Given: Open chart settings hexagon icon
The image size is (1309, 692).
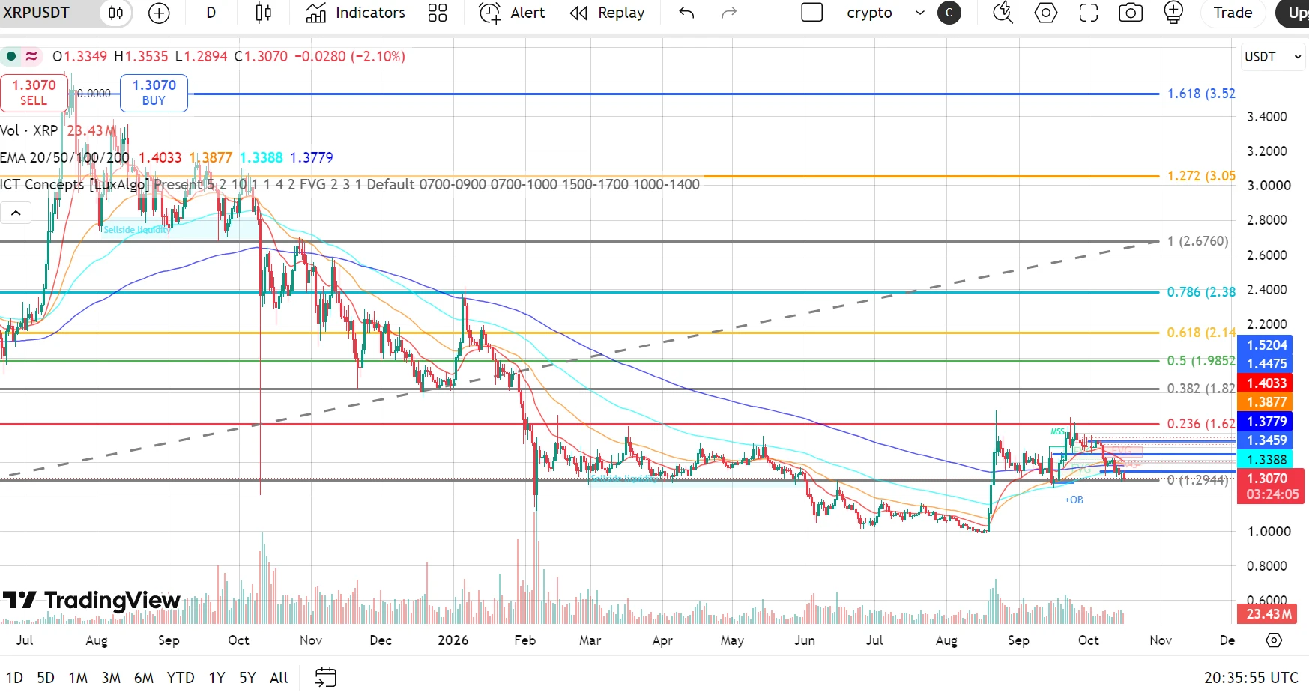Looking at the screenshot, I should tap(1046, 13).
